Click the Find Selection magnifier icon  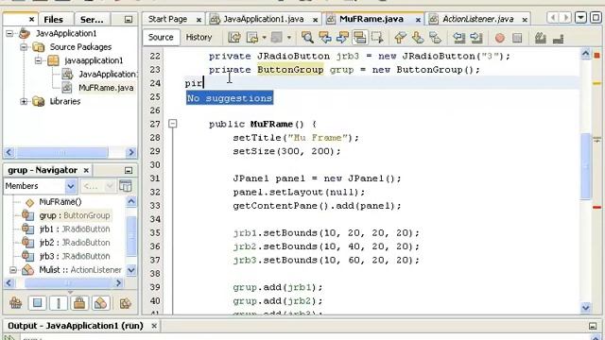307,38
